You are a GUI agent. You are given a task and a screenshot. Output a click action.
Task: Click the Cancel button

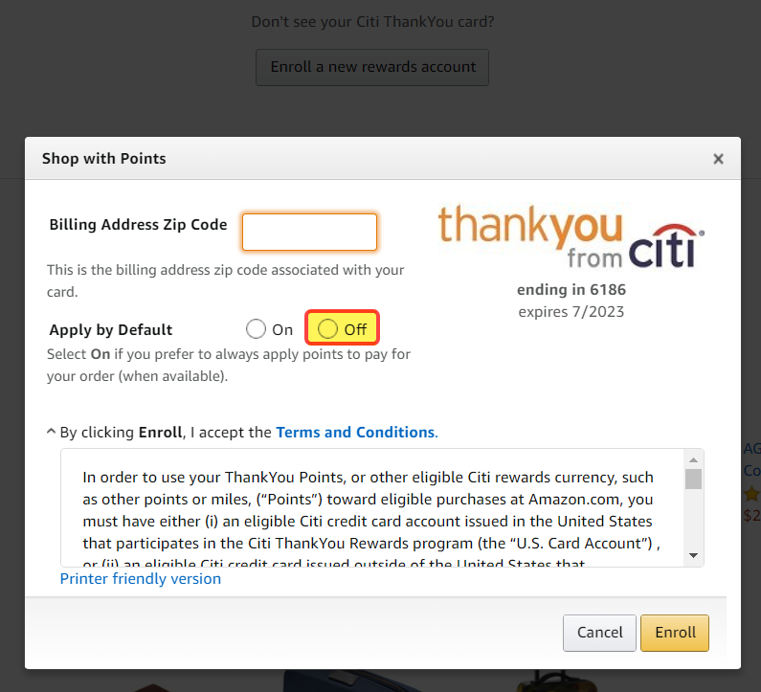(x=599, y=633)
